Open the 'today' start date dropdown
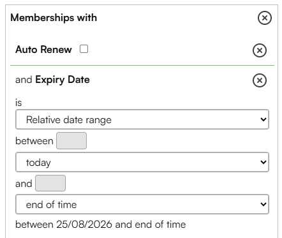282x238 pixels. tap(142, 162)
